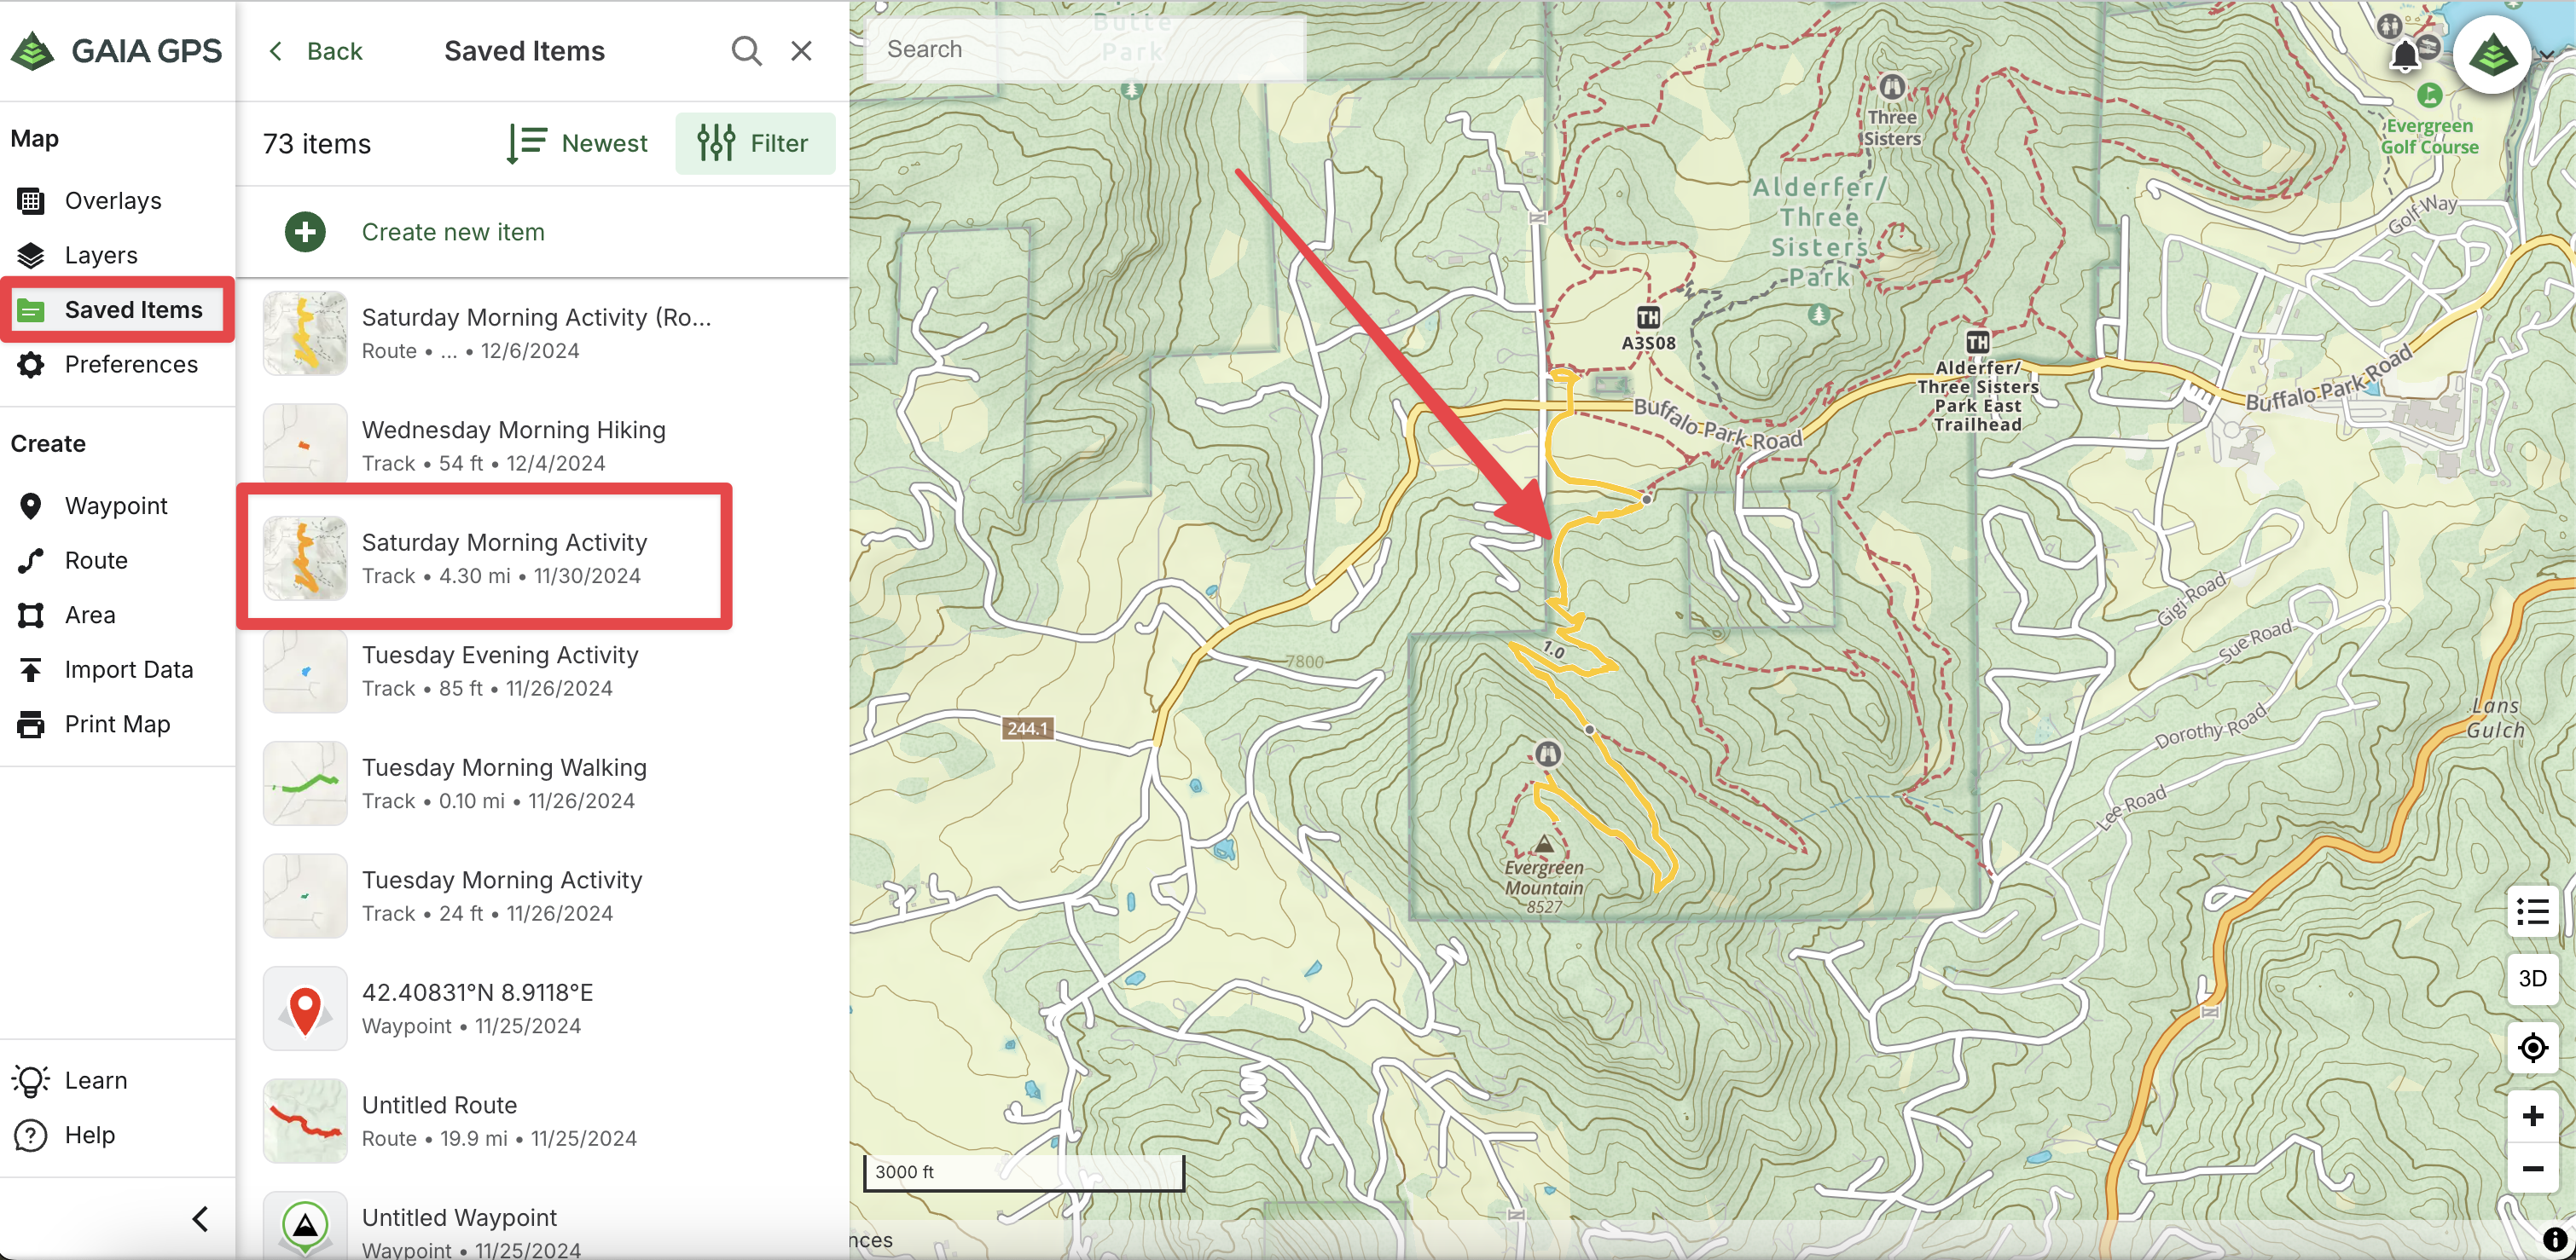Screen dimensions: 2576x1260
Task: Click Wednesday Morning Hiking thumbnail
Action: 305,446
